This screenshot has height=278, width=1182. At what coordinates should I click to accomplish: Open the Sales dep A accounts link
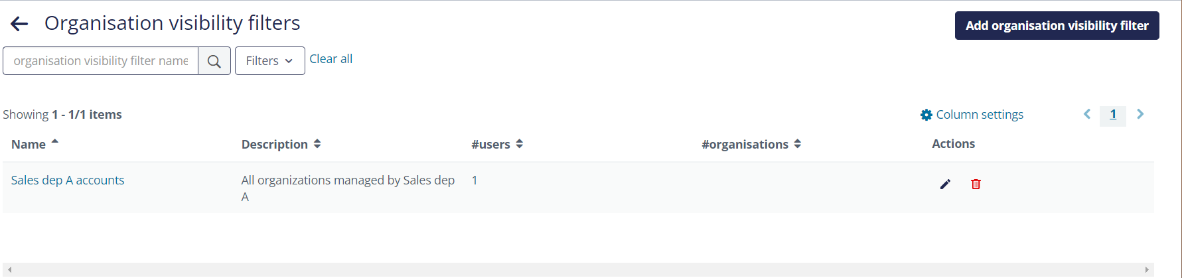click(68, 180)
